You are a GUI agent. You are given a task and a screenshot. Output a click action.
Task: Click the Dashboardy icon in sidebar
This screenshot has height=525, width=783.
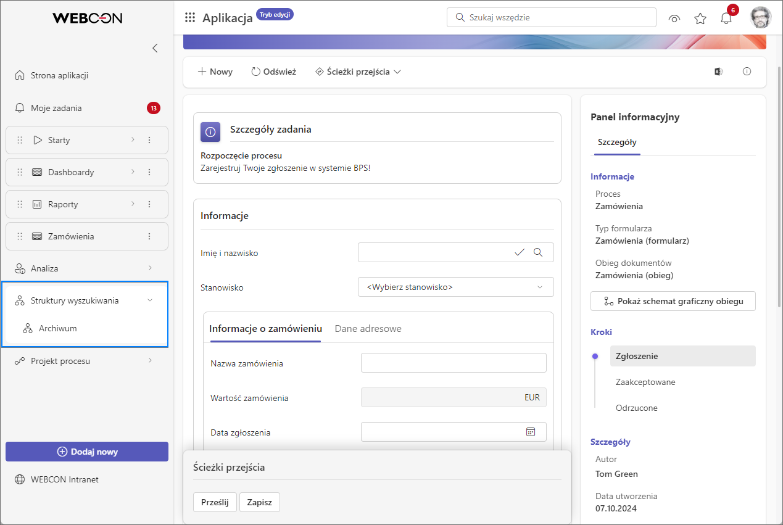[x=37, y=172]
